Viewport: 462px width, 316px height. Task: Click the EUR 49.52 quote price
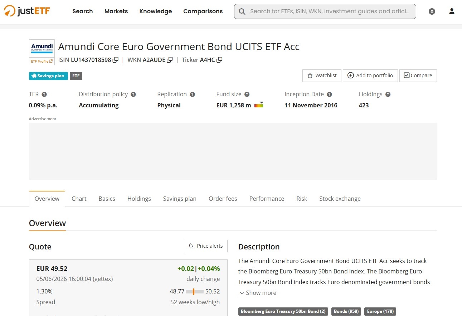(x=52, y=268)
